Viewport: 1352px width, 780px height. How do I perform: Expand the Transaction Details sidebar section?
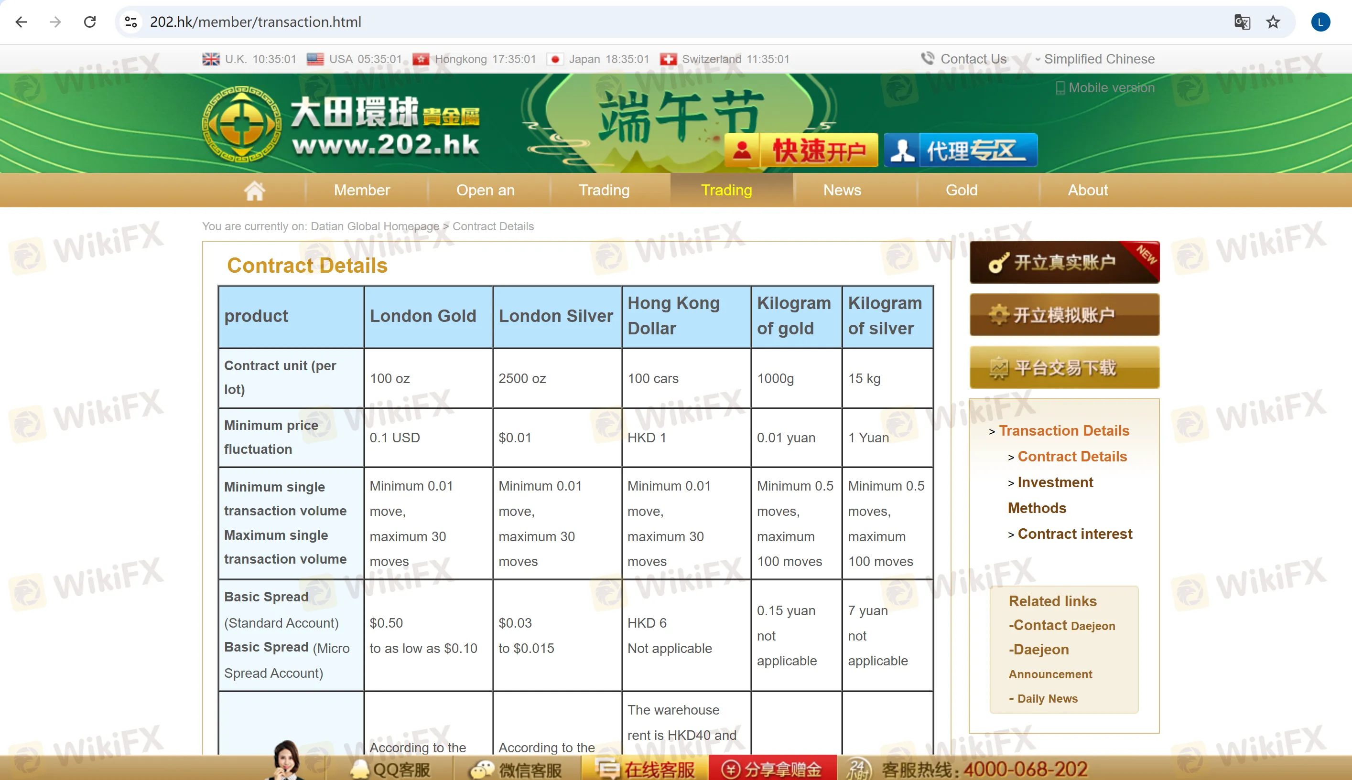coord(1063,431)
